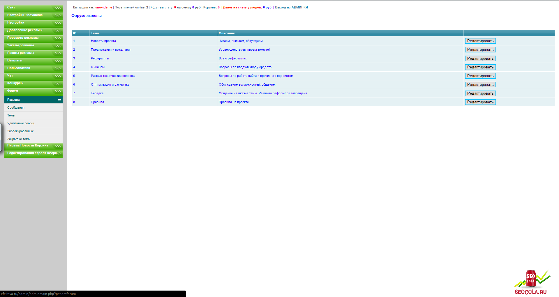559x297 pixels.
Task: Click chevron icon on Пакеты рекламы
Action: click(x=58, y=53)
